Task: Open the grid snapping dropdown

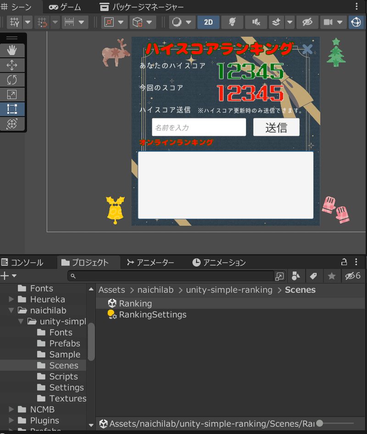Action: 54,22
